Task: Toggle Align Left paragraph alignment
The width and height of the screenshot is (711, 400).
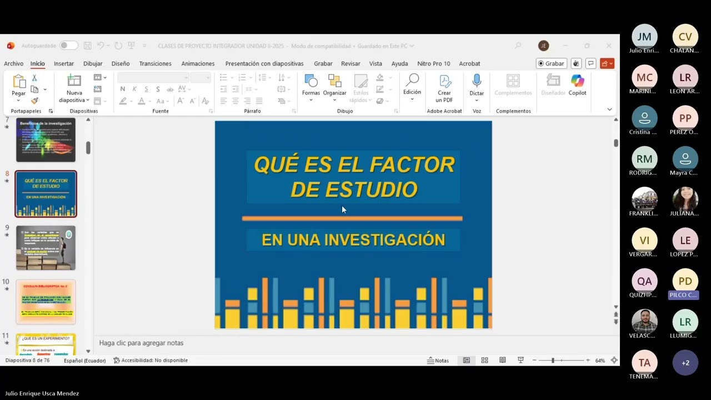Action: tap(223, 101)
